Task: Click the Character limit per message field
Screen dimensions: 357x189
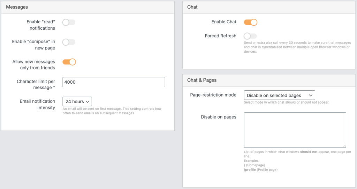Action: [114, 82]
